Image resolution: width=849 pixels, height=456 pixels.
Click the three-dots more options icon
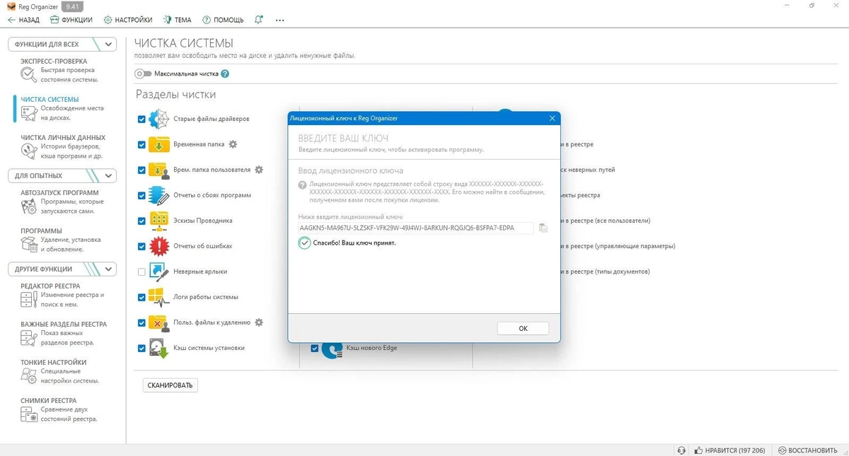280,20
